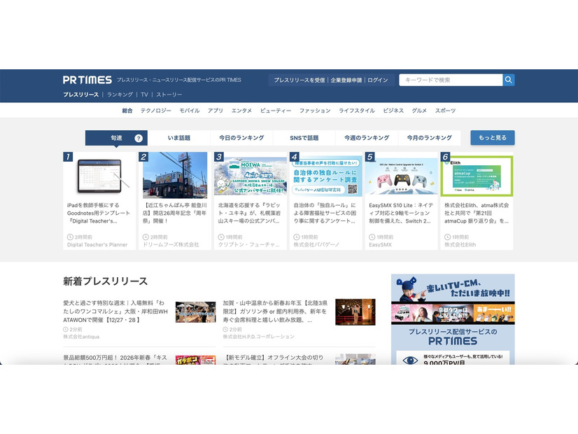The height and width of the screenshot is (434, 578).
Task: Open the PR TIMES logo homepage
Action: (x=87, y=80)
